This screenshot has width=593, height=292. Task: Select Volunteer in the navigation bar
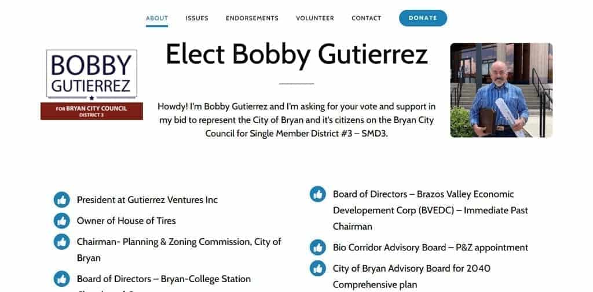click(315, 18)
